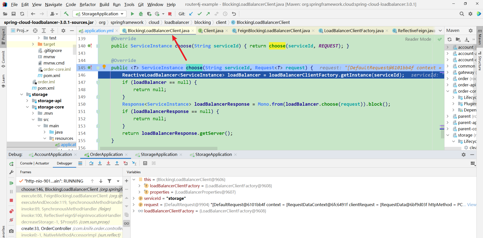Turn off Reader Mode in the editor
483x238 pixels.
418,39
